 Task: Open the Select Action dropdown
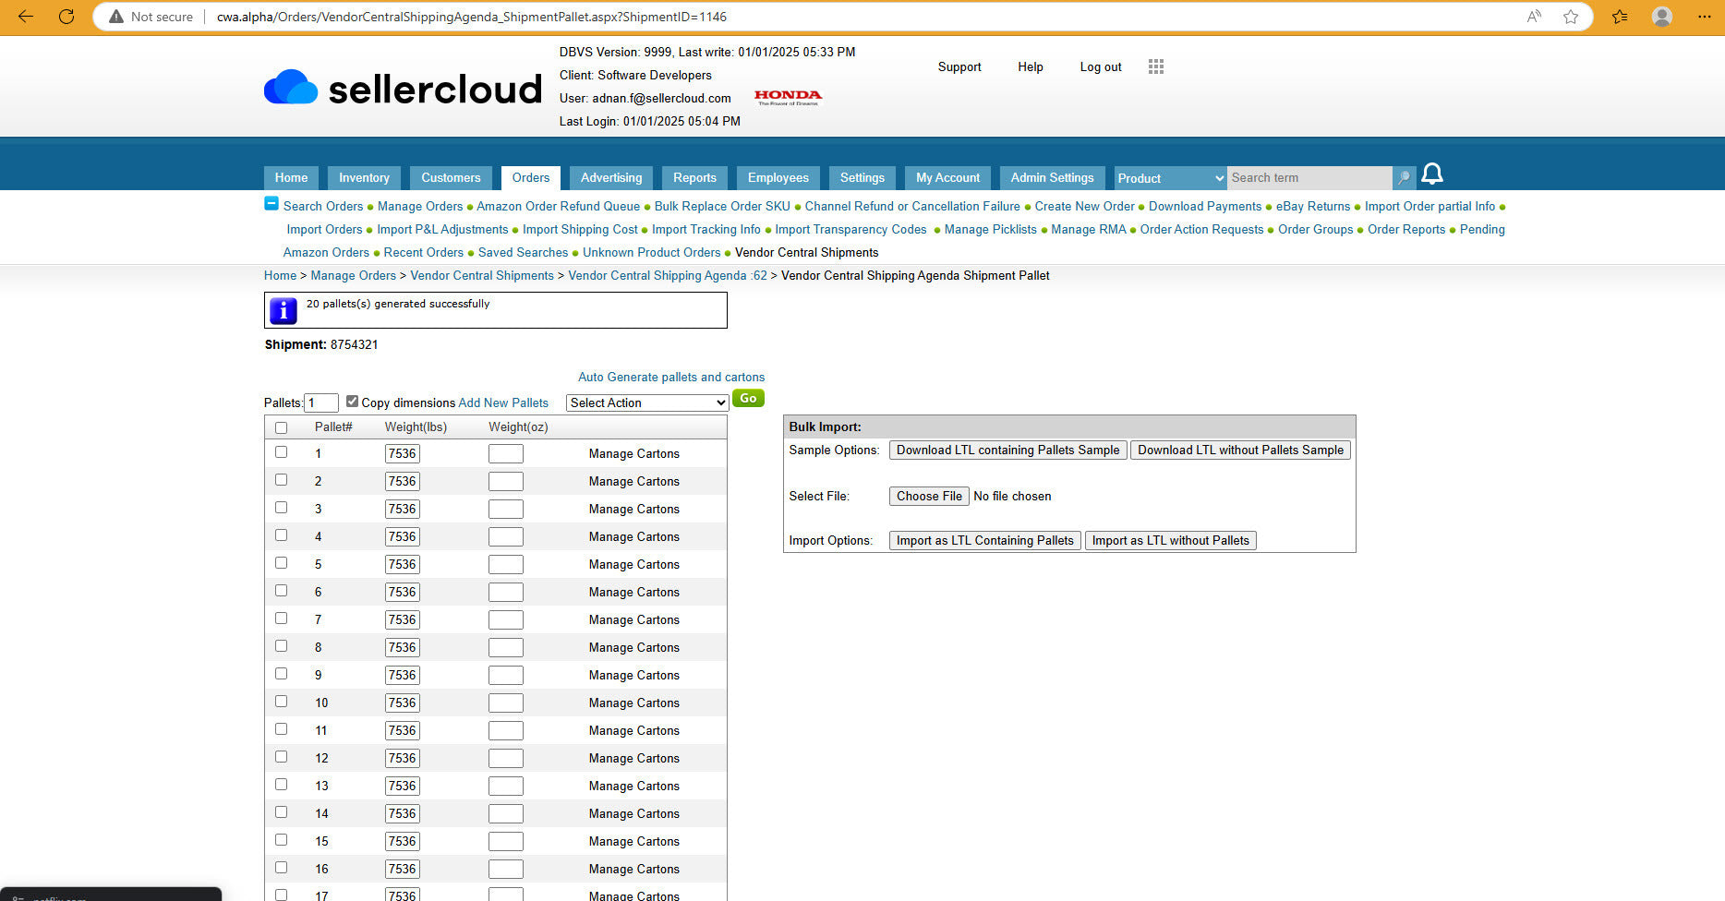[647, 403]
